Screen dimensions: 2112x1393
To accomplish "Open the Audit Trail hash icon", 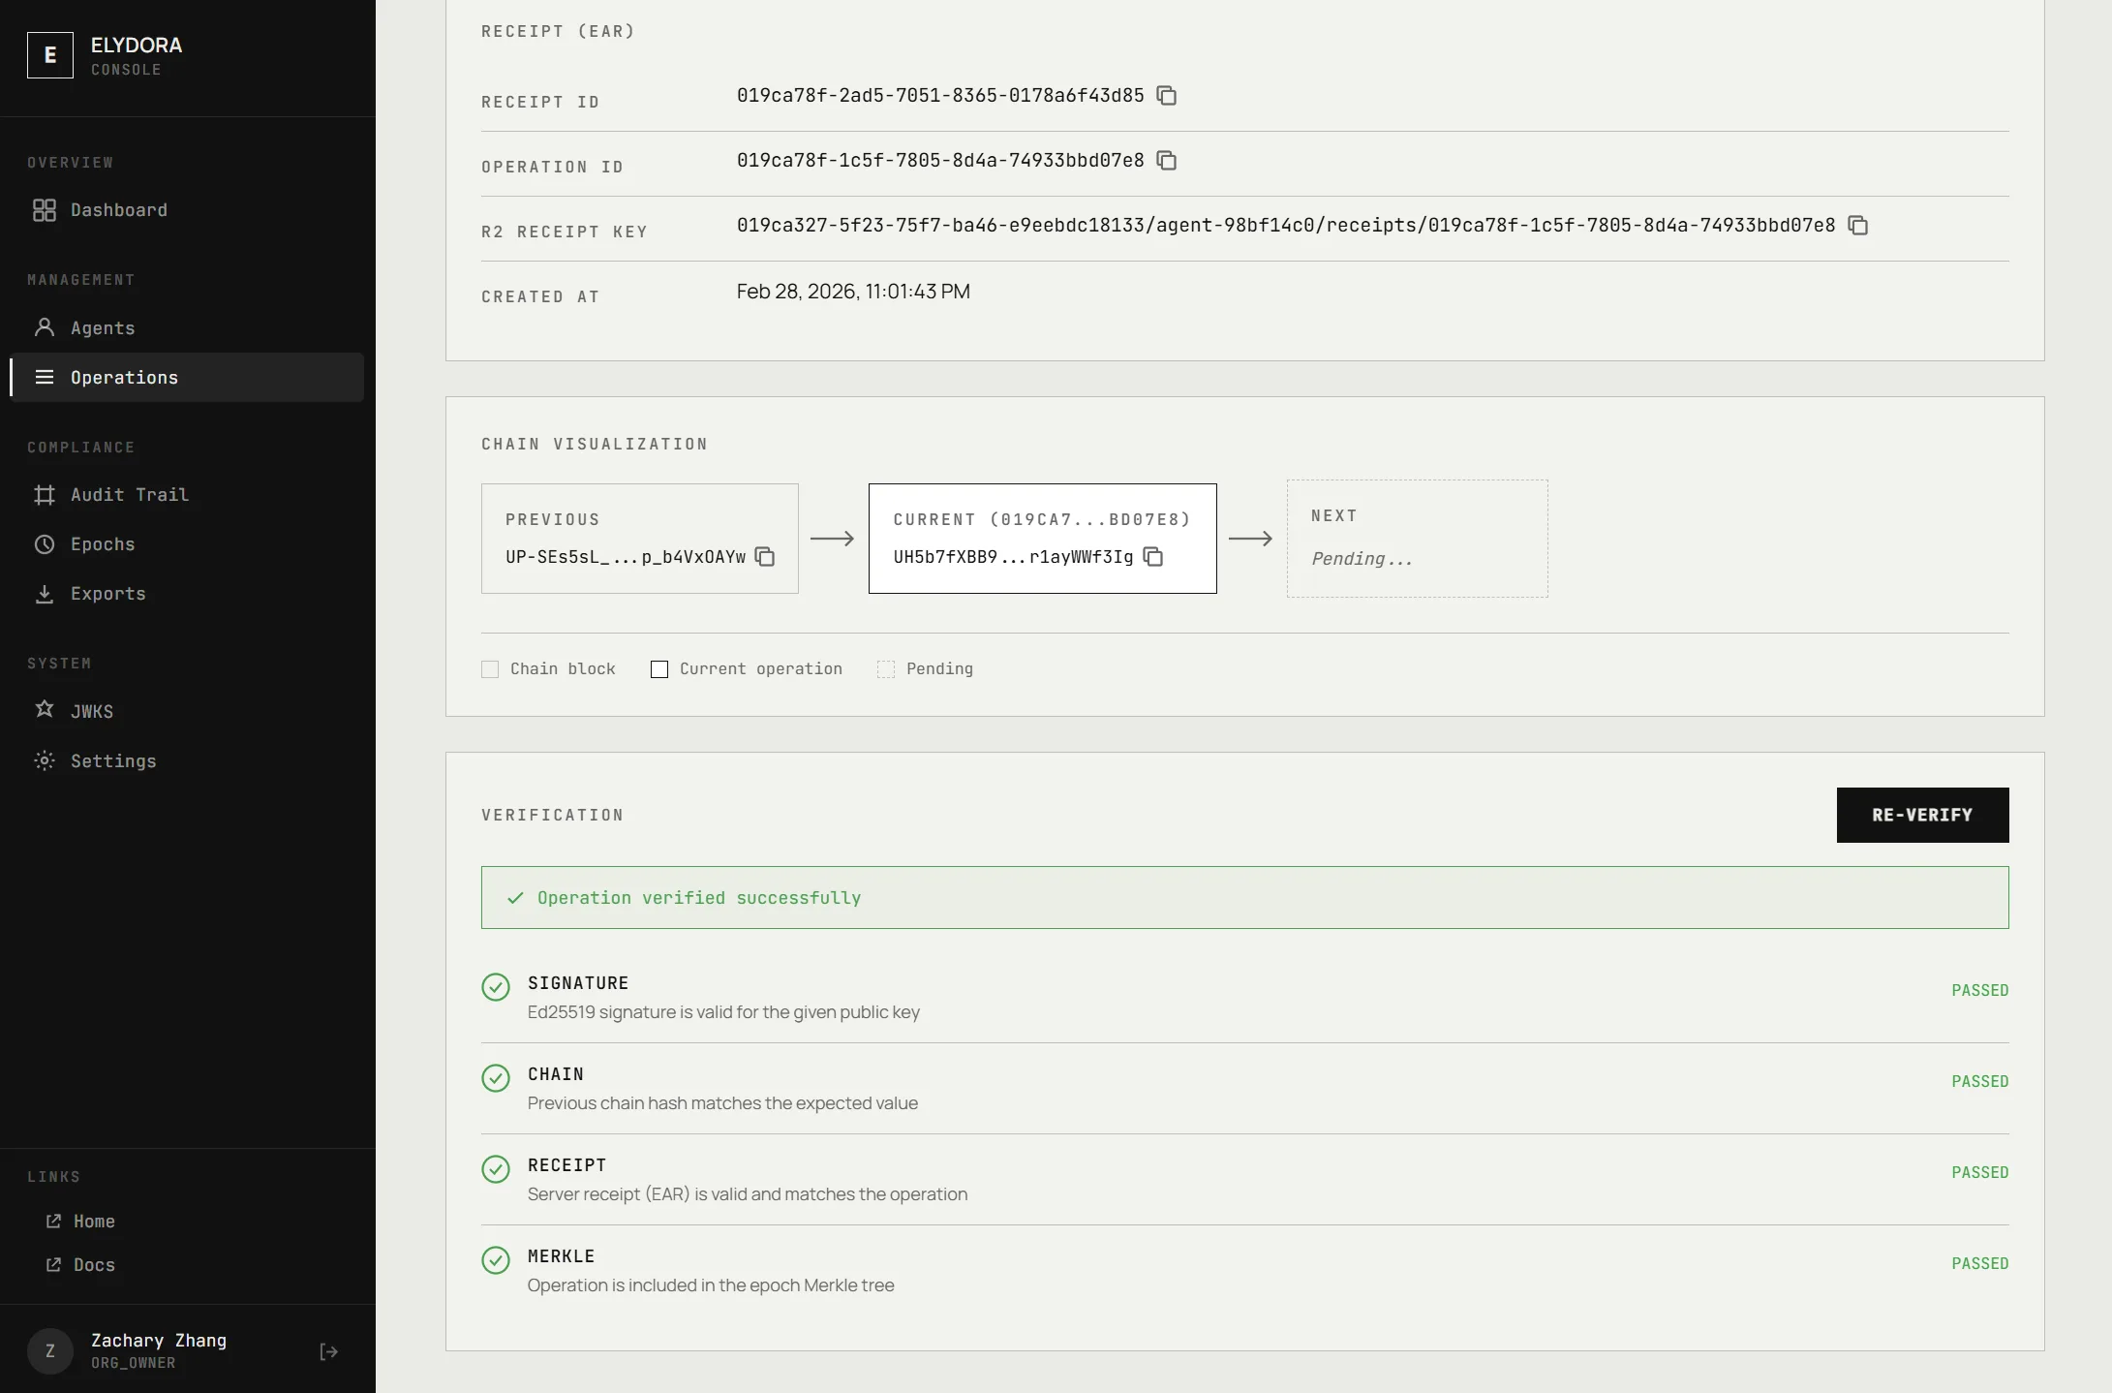I will (x=45, y=494).
